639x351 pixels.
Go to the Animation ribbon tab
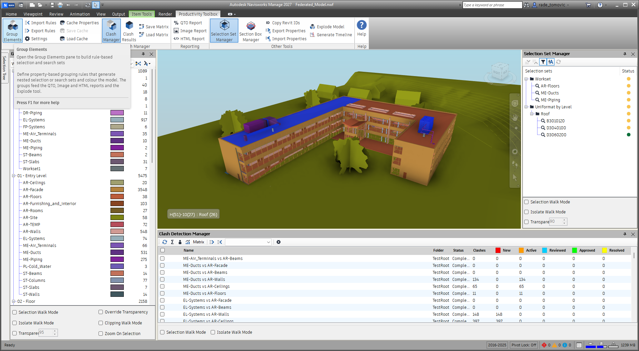(x=80, y=14)
